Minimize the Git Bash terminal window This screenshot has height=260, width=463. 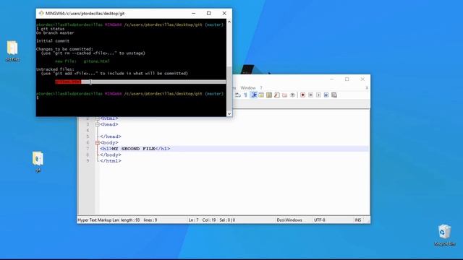click(193, 13)
